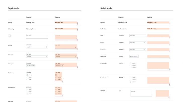This screenshot has width=183, height=102.
Task: Select Label 1 radio button under Side Labels
Action: [130, 77]
